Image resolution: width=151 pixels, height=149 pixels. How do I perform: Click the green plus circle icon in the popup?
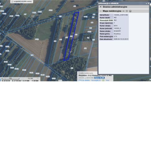click(x=103, y=80)
